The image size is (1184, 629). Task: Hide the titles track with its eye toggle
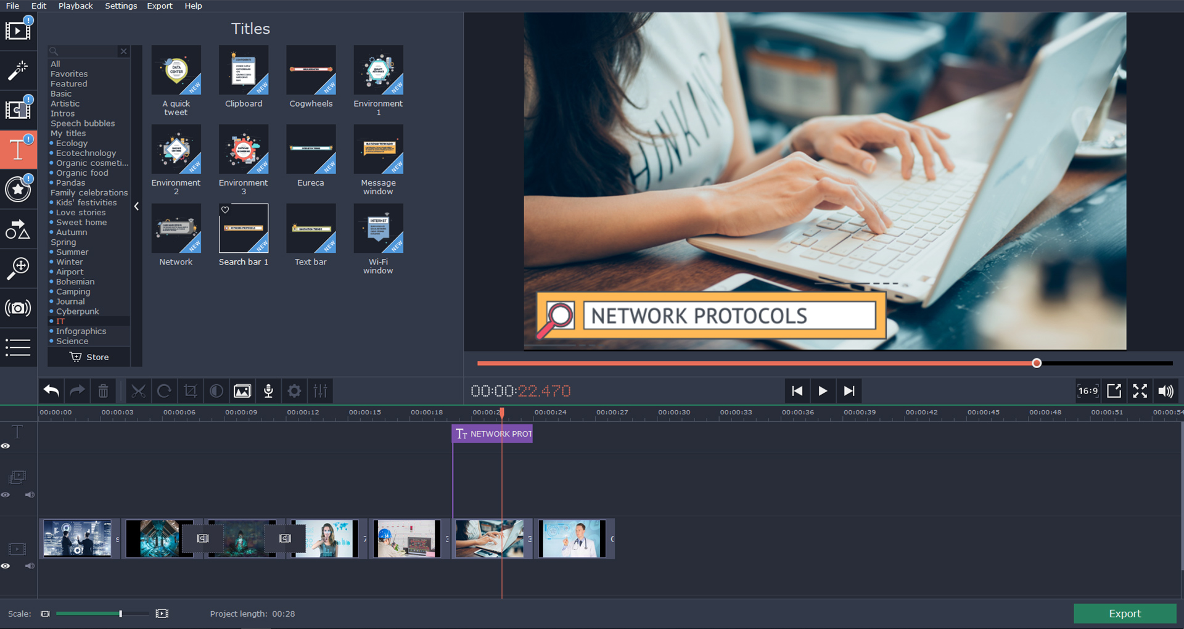click(x=6, y=446)
